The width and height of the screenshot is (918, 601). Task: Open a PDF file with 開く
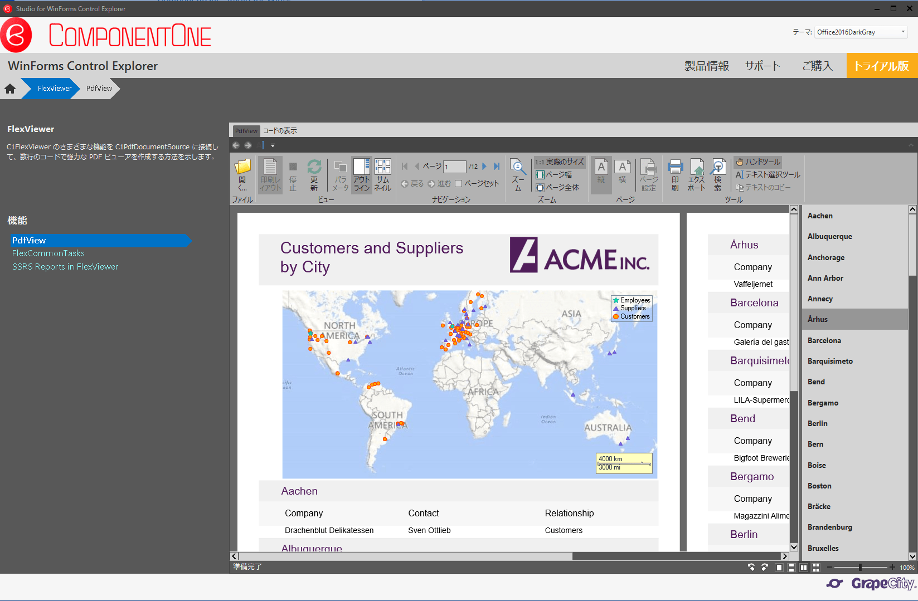[242, 174]
